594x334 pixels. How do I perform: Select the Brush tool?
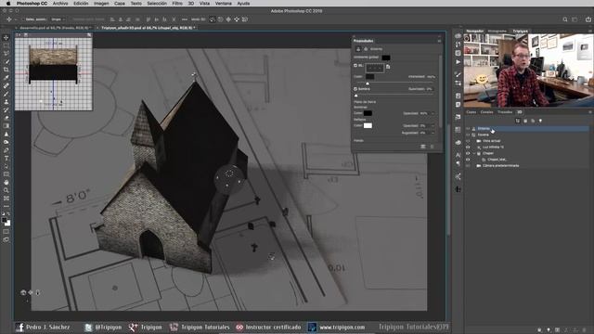6,94
